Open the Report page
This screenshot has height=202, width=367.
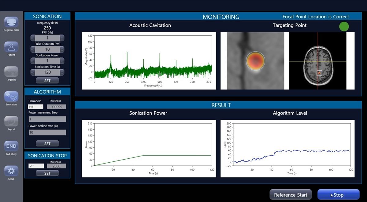pyautogui.click(x=11, y=121)
